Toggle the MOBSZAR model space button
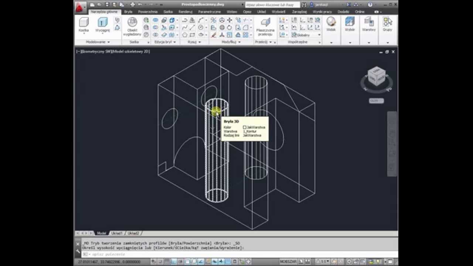Screen dimensions: 473x266 [x=288, y=262]
